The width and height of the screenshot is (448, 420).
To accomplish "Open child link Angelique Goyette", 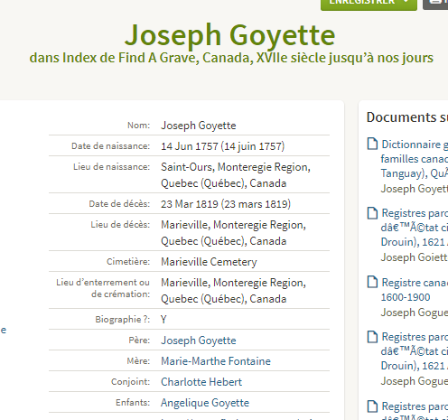I will click(205, 403).
